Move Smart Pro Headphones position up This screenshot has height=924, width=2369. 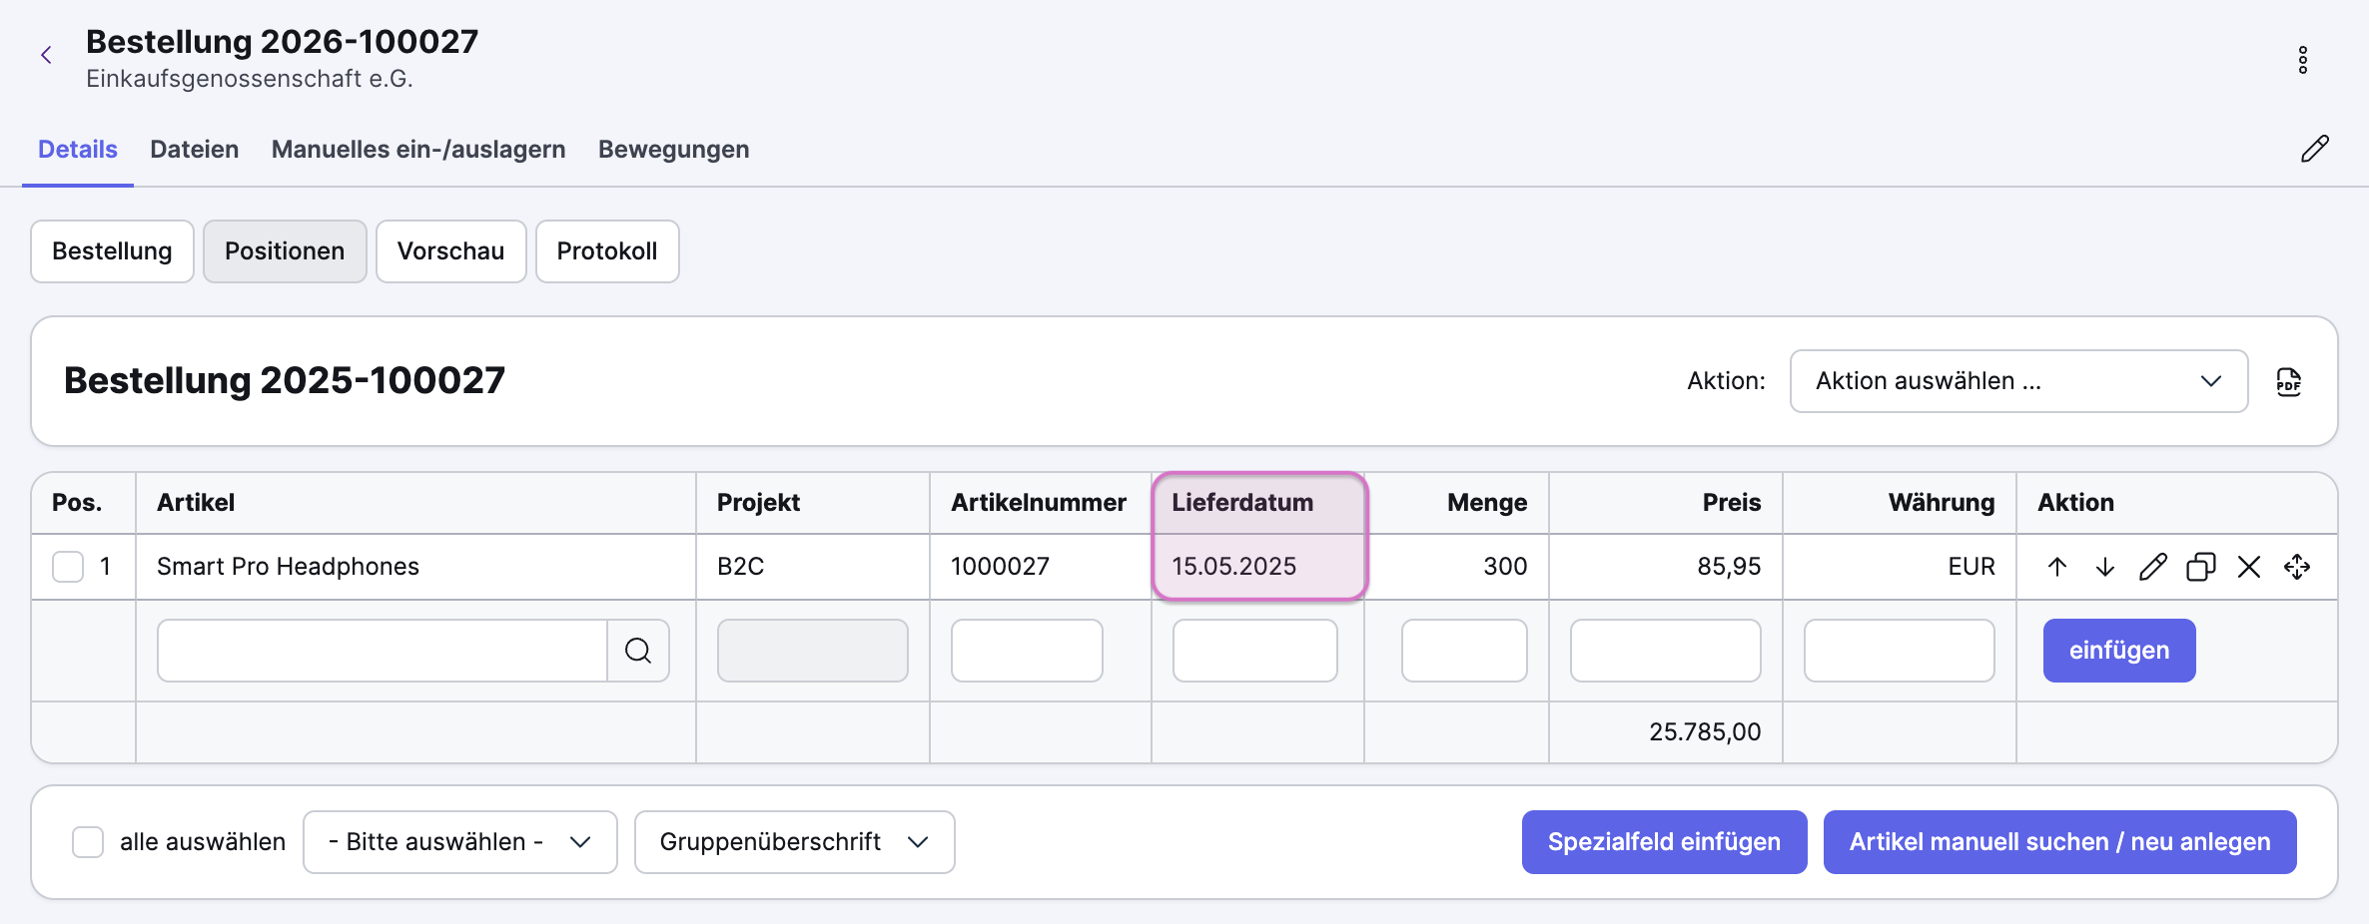pyautogui.click(x=2056, y=567)
